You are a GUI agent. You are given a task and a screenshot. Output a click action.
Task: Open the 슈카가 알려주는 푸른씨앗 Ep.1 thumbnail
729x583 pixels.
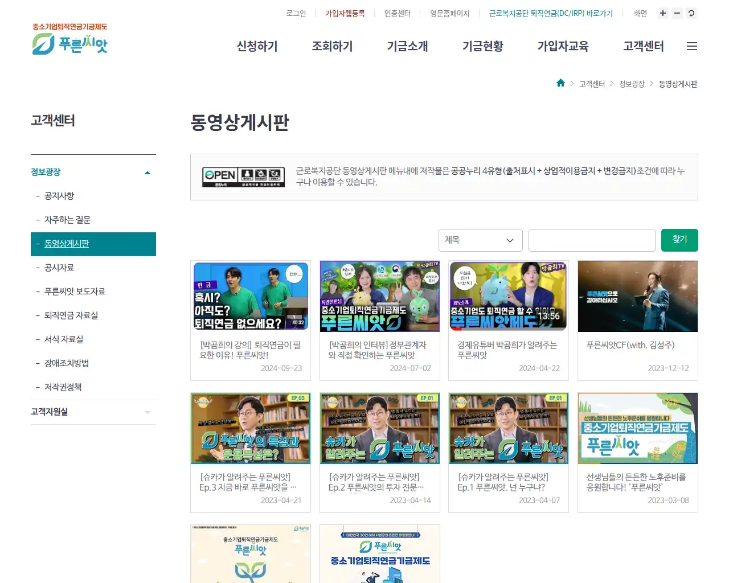[x=508, y=428]
